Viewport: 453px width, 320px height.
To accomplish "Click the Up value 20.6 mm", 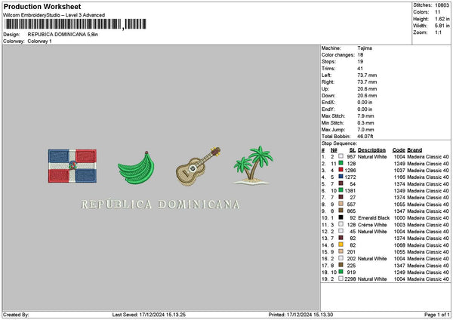I will pos(367,89).
